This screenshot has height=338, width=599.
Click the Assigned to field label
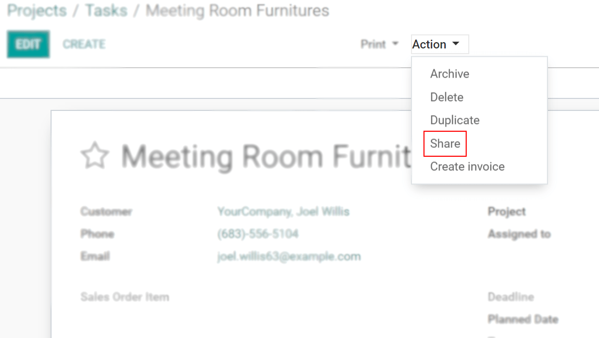pos(519,234)
